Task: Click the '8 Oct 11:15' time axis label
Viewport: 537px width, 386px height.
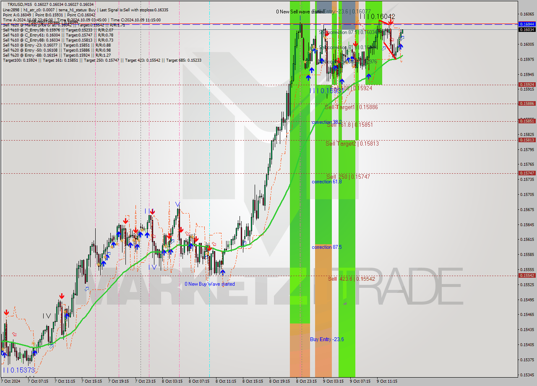Action: pos(226,381)
